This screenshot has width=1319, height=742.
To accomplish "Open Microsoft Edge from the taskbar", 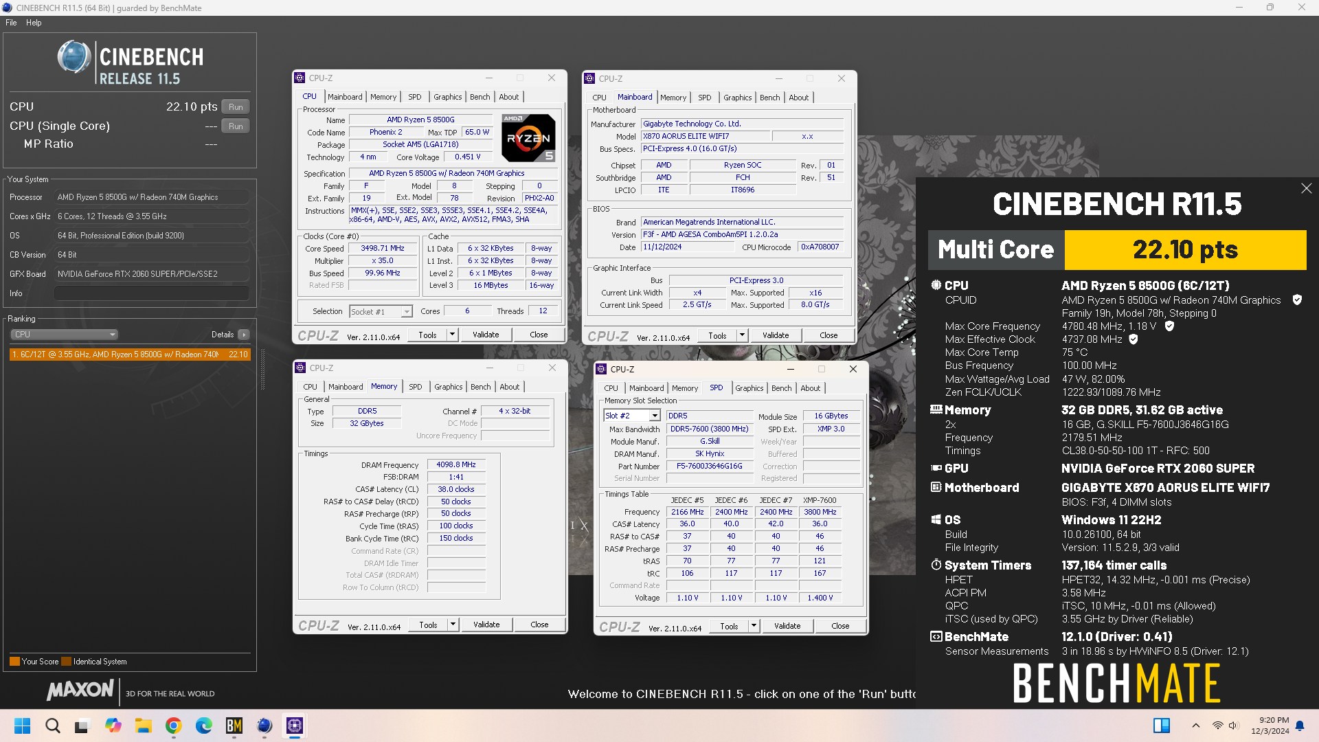I will coord(204,726).
